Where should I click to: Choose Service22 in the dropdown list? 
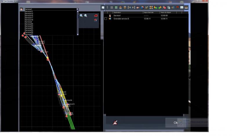tap(29, 26)
